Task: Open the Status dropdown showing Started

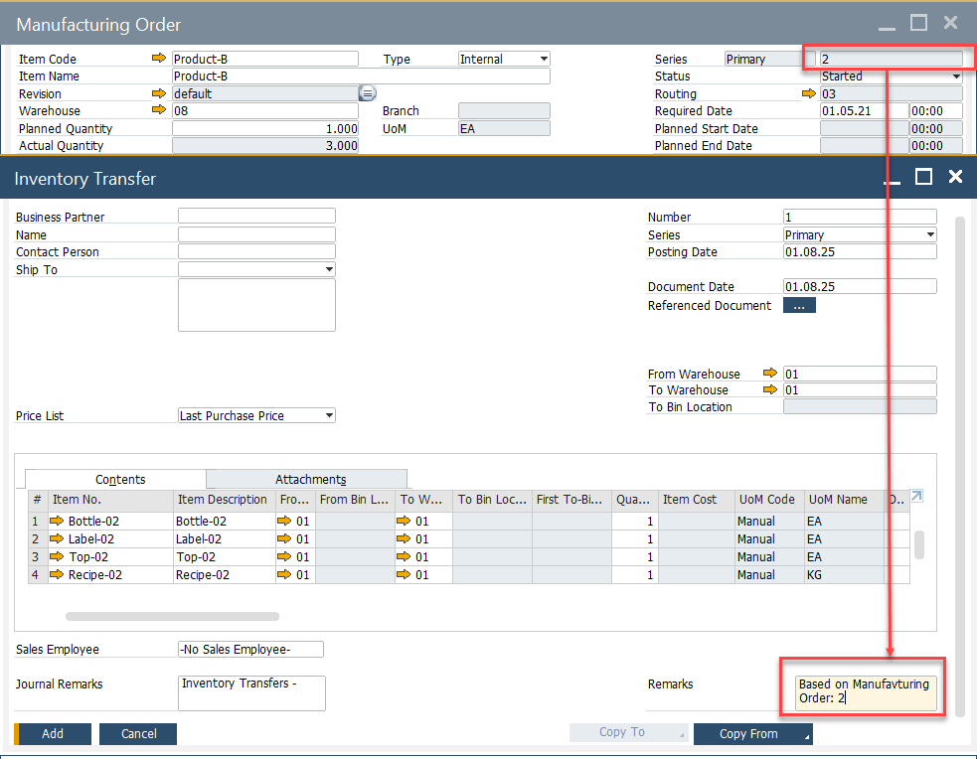Action: coord(956,76)
